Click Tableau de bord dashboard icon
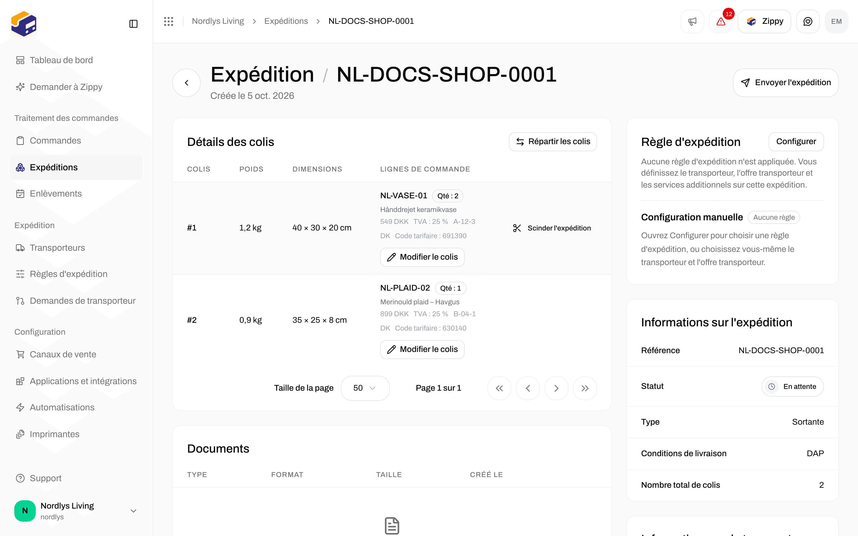Viewport: 858px width, 536px height. (x=20, y=60)
